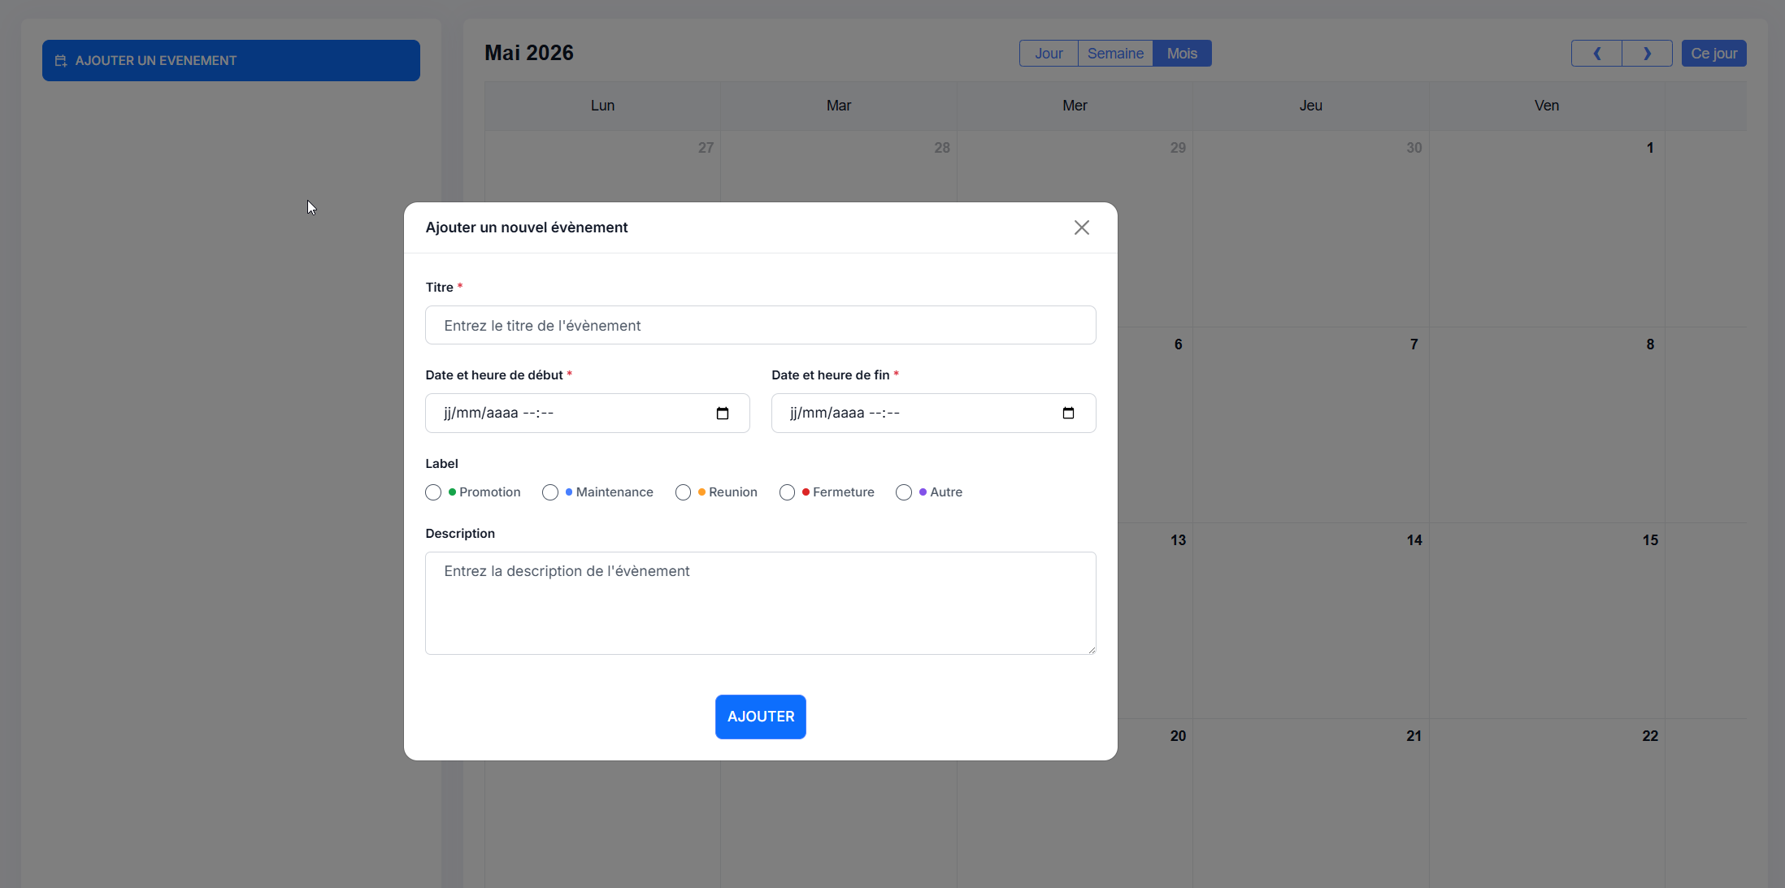This screenshot has width=1785, height=888.
Task: Click day 21 in the calendar
Action: [1414, 736]
